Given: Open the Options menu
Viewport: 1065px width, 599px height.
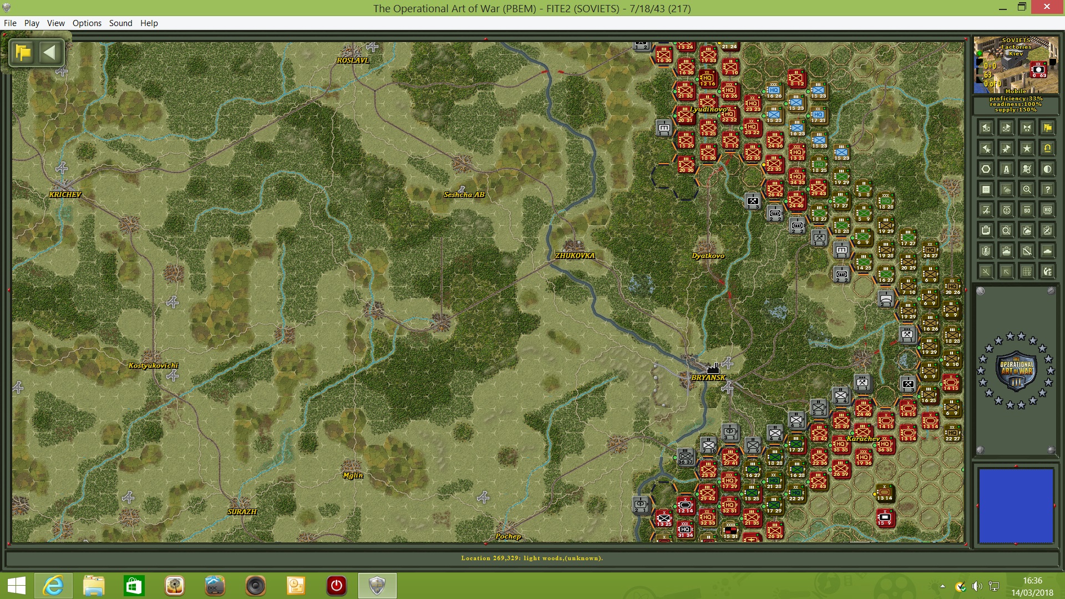Looking at the screenshot, I should click(x=87, y=23).
